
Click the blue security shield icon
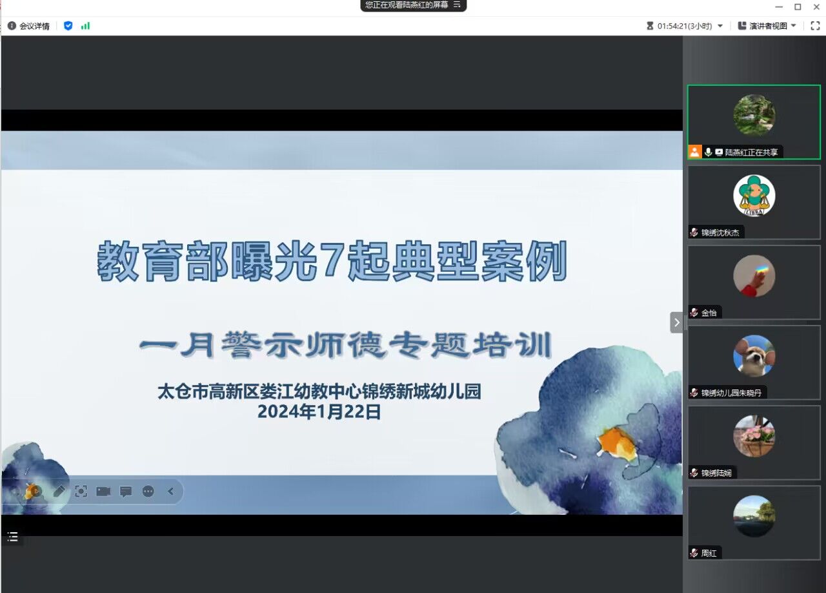pos(68,26)
